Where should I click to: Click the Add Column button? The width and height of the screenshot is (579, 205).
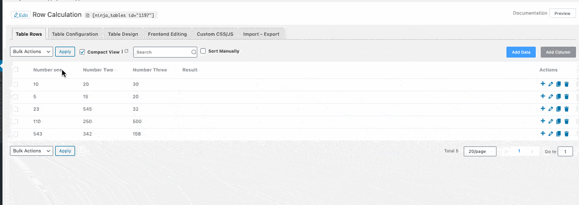point(558,52)
